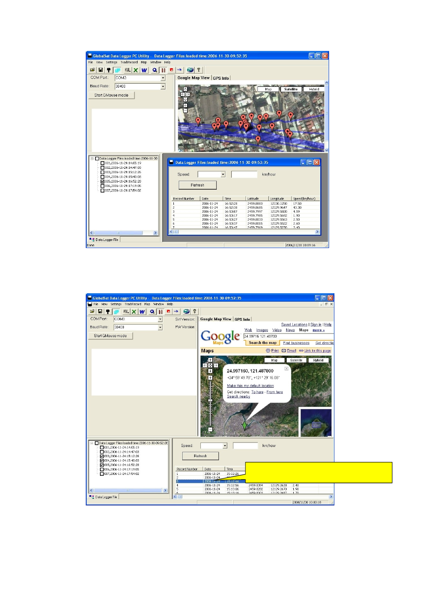Click speed value input field in upper window
Image resolution: width=422 pixels, height=598 pixels.
point(244,175)
